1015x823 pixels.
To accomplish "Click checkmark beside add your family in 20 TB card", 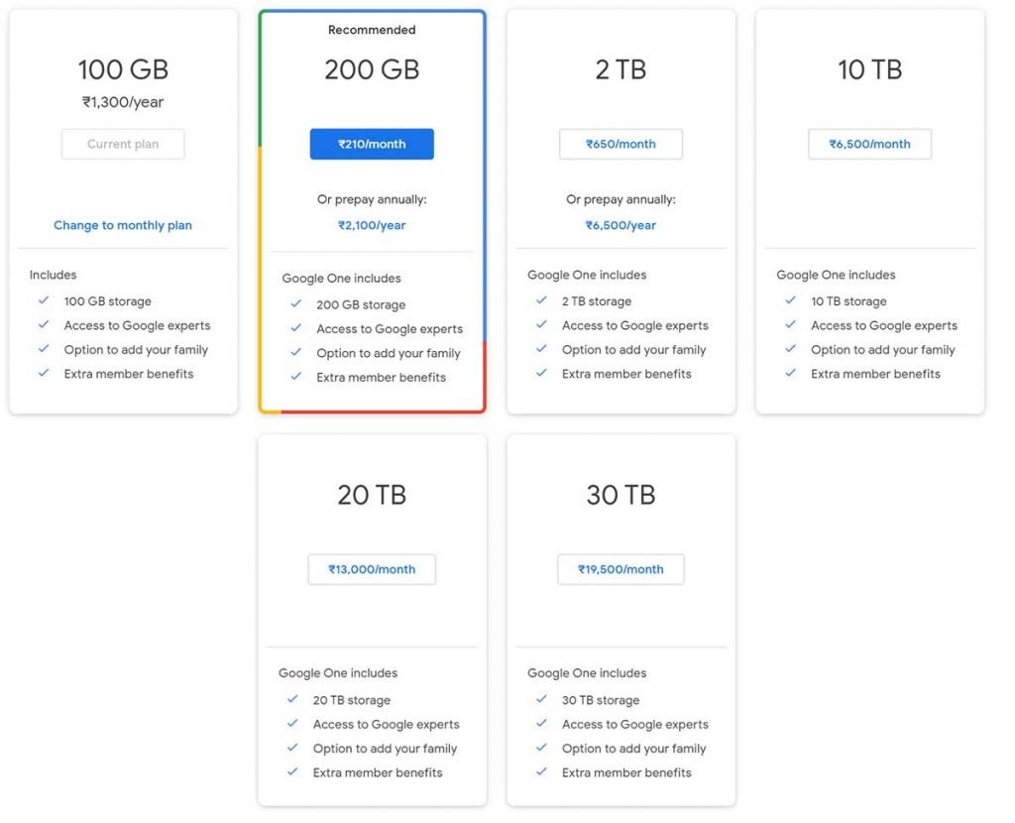I will coord(292,748).
